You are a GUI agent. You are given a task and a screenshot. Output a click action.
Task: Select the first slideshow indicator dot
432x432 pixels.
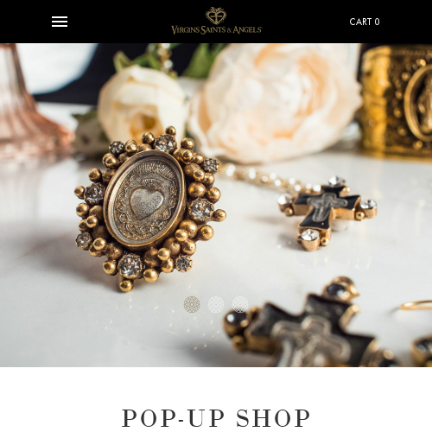click(192, 304)
